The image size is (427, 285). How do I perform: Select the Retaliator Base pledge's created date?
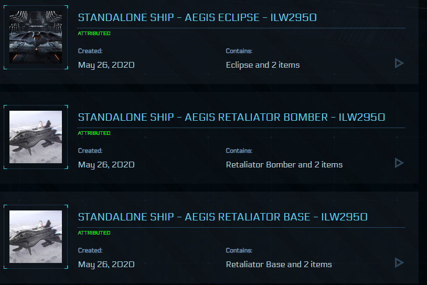click(106, 265)
